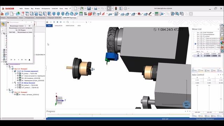
Task: Click the G01 G00 G-code icon
Action: pyautogui.click(x=85, y=14)
